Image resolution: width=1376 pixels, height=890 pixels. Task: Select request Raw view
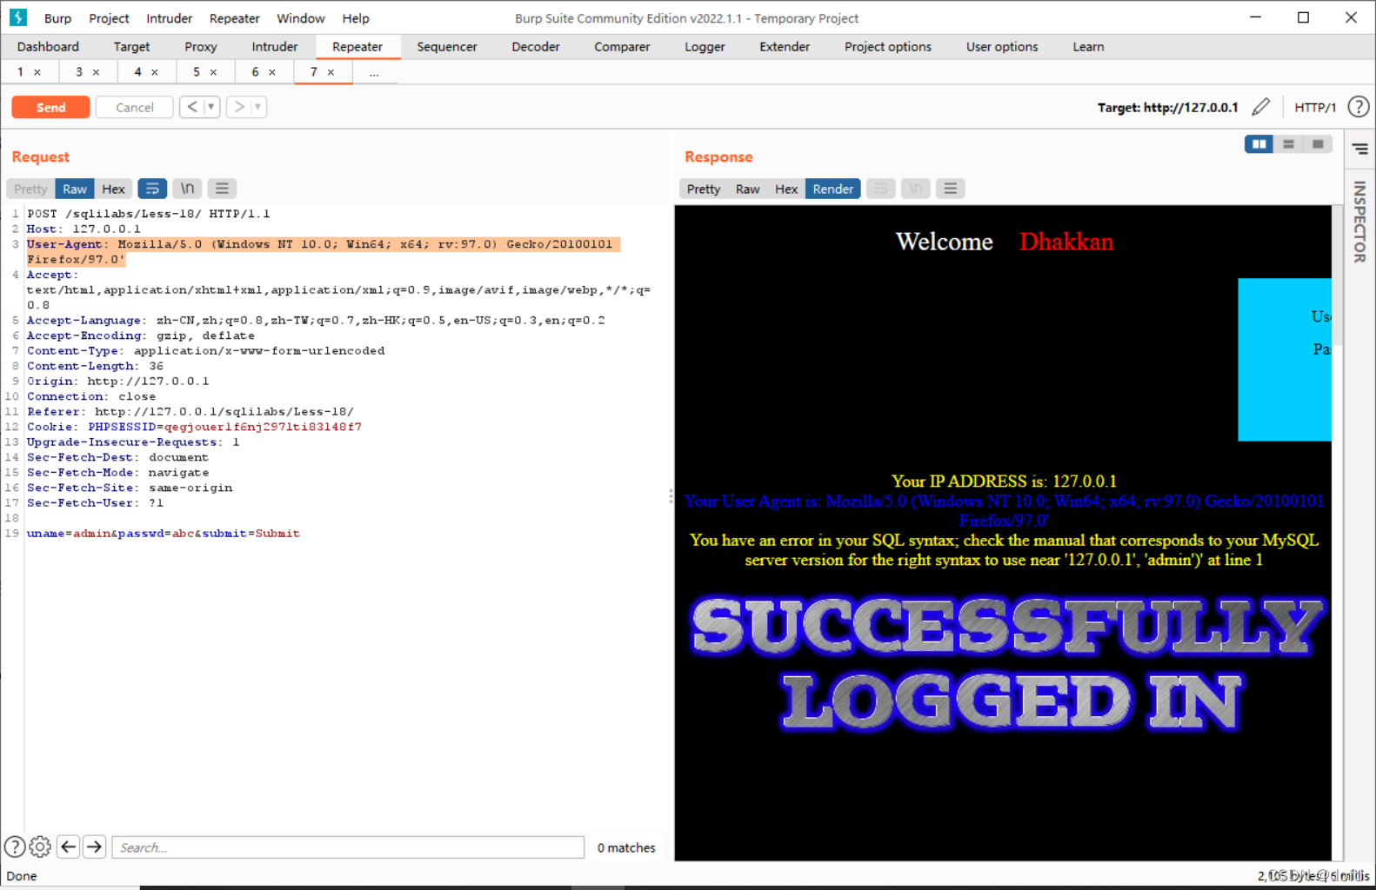[x=75, y=189]
